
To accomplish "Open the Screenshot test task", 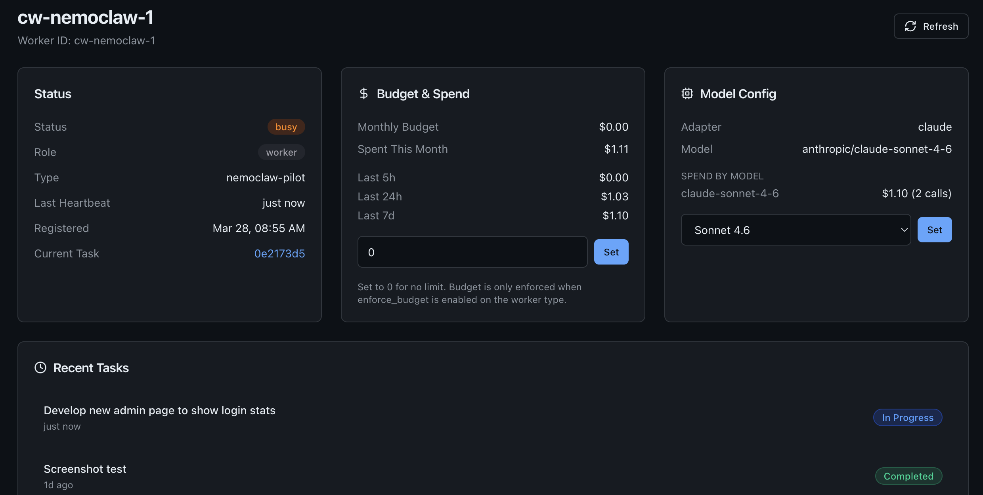I will click(x=85, y=469).
